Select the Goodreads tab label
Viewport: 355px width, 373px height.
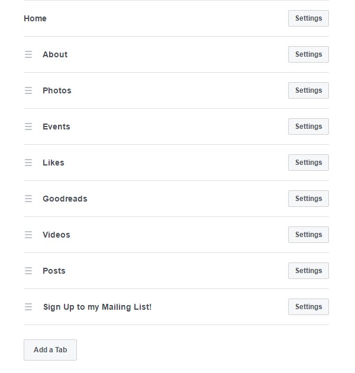pyautogui.click(x=65, y=199)
